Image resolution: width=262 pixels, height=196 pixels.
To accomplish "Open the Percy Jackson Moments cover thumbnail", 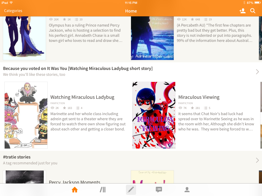I will (24, 177).
